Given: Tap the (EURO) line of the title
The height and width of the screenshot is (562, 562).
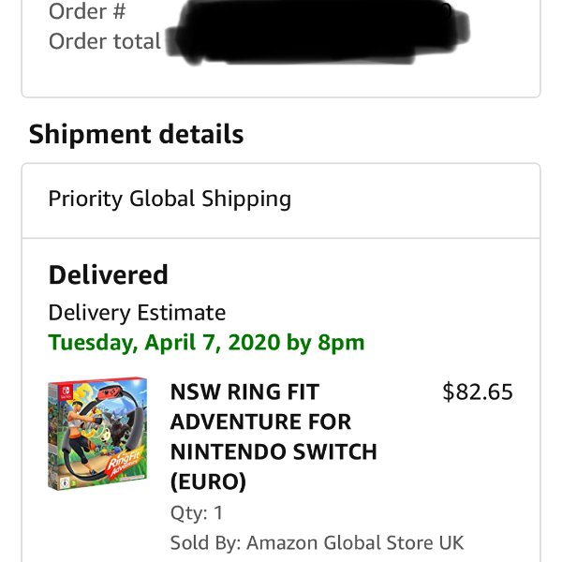Looking at the screenshot, I should pos(208,481).
